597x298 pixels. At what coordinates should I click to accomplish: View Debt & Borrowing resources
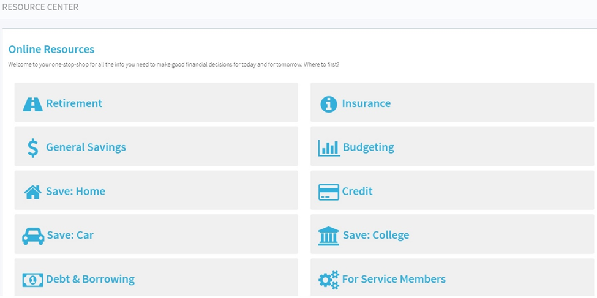90,280
